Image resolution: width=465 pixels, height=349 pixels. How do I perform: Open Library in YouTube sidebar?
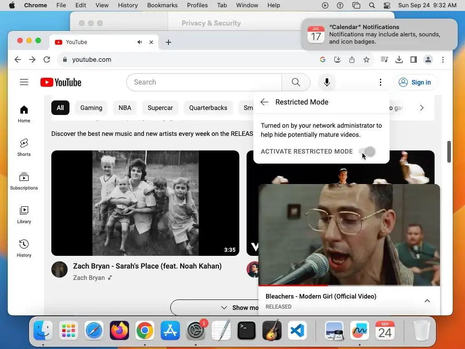point(24,214)
